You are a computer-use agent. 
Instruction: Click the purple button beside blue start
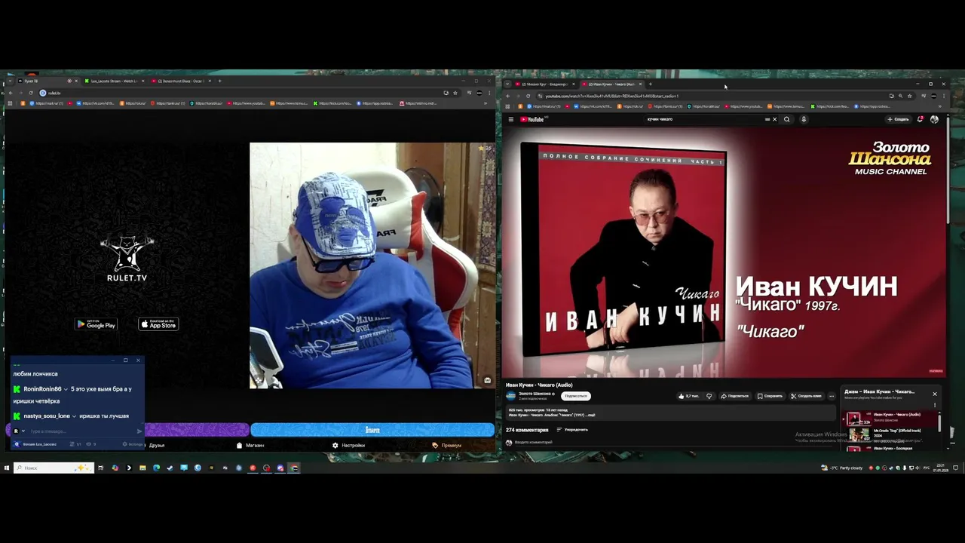[197, 430]
